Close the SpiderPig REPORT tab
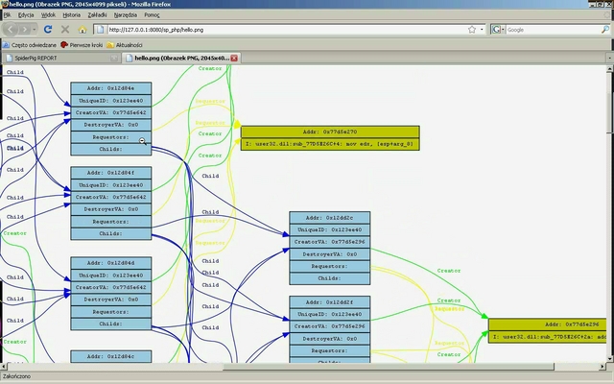Image resolution: width=614 pixels, height=384 pixels. [x=114, y=58]
